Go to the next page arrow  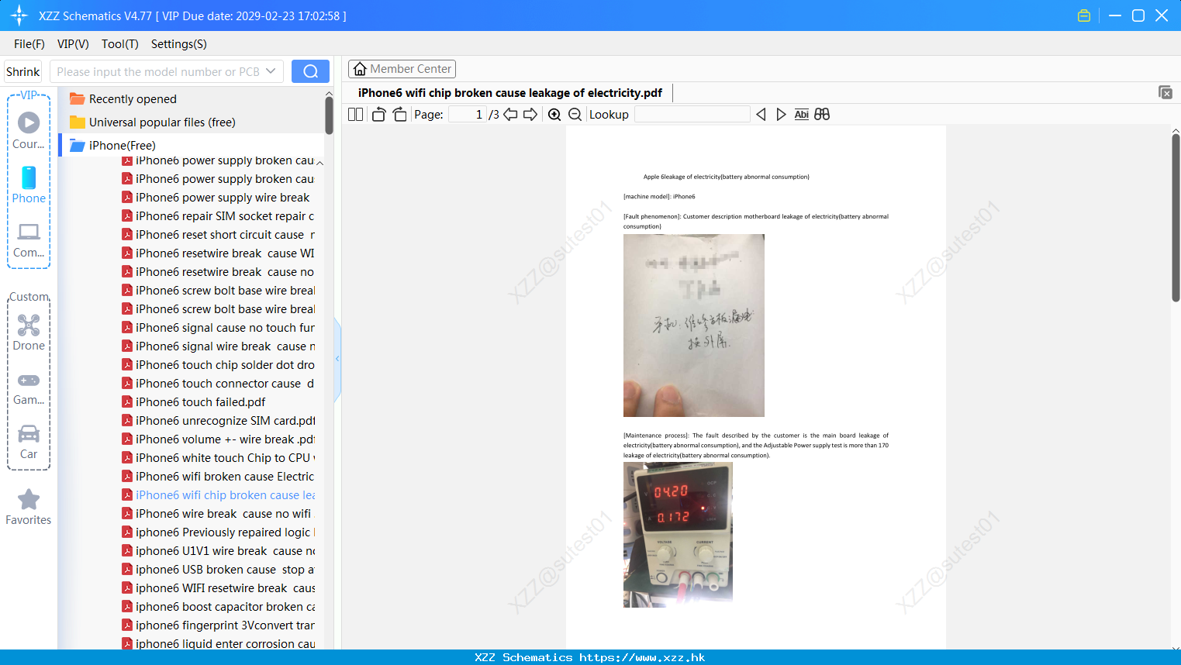point(530,115)
